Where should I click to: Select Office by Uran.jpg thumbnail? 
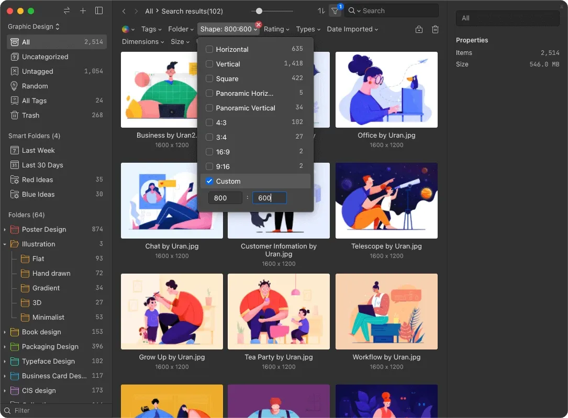click(x=386, y=90)
